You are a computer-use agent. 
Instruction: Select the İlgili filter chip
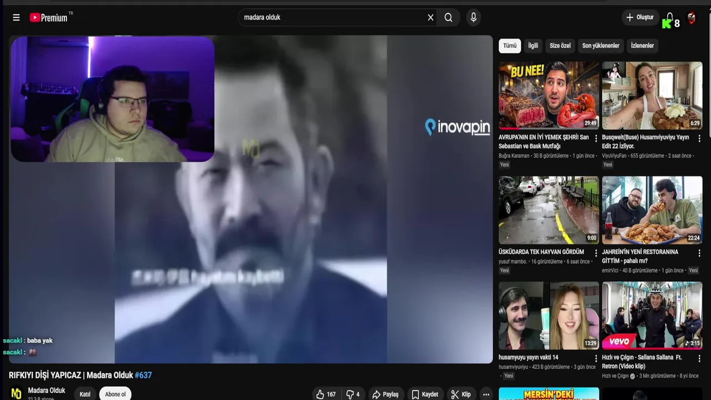(533, 46)
